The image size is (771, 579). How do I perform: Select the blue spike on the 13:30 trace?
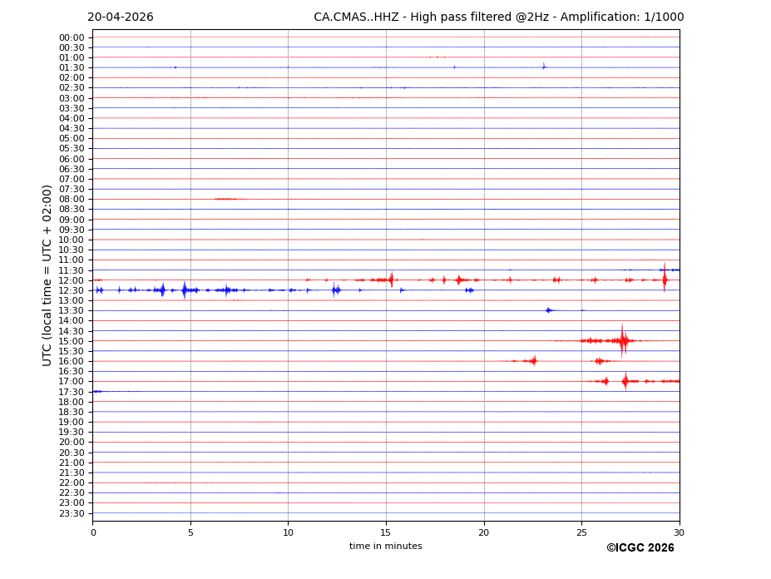pos(548,310)
